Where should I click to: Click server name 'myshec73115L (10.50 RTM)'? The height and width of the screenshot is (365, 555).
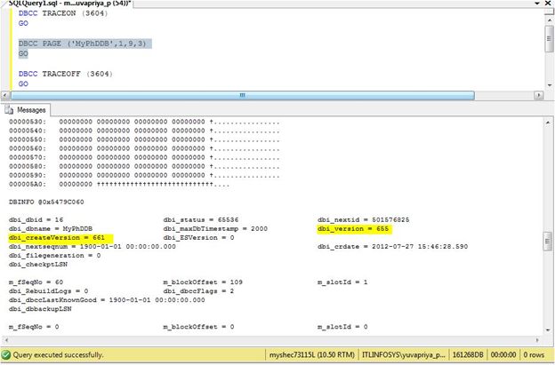[312, 354]
